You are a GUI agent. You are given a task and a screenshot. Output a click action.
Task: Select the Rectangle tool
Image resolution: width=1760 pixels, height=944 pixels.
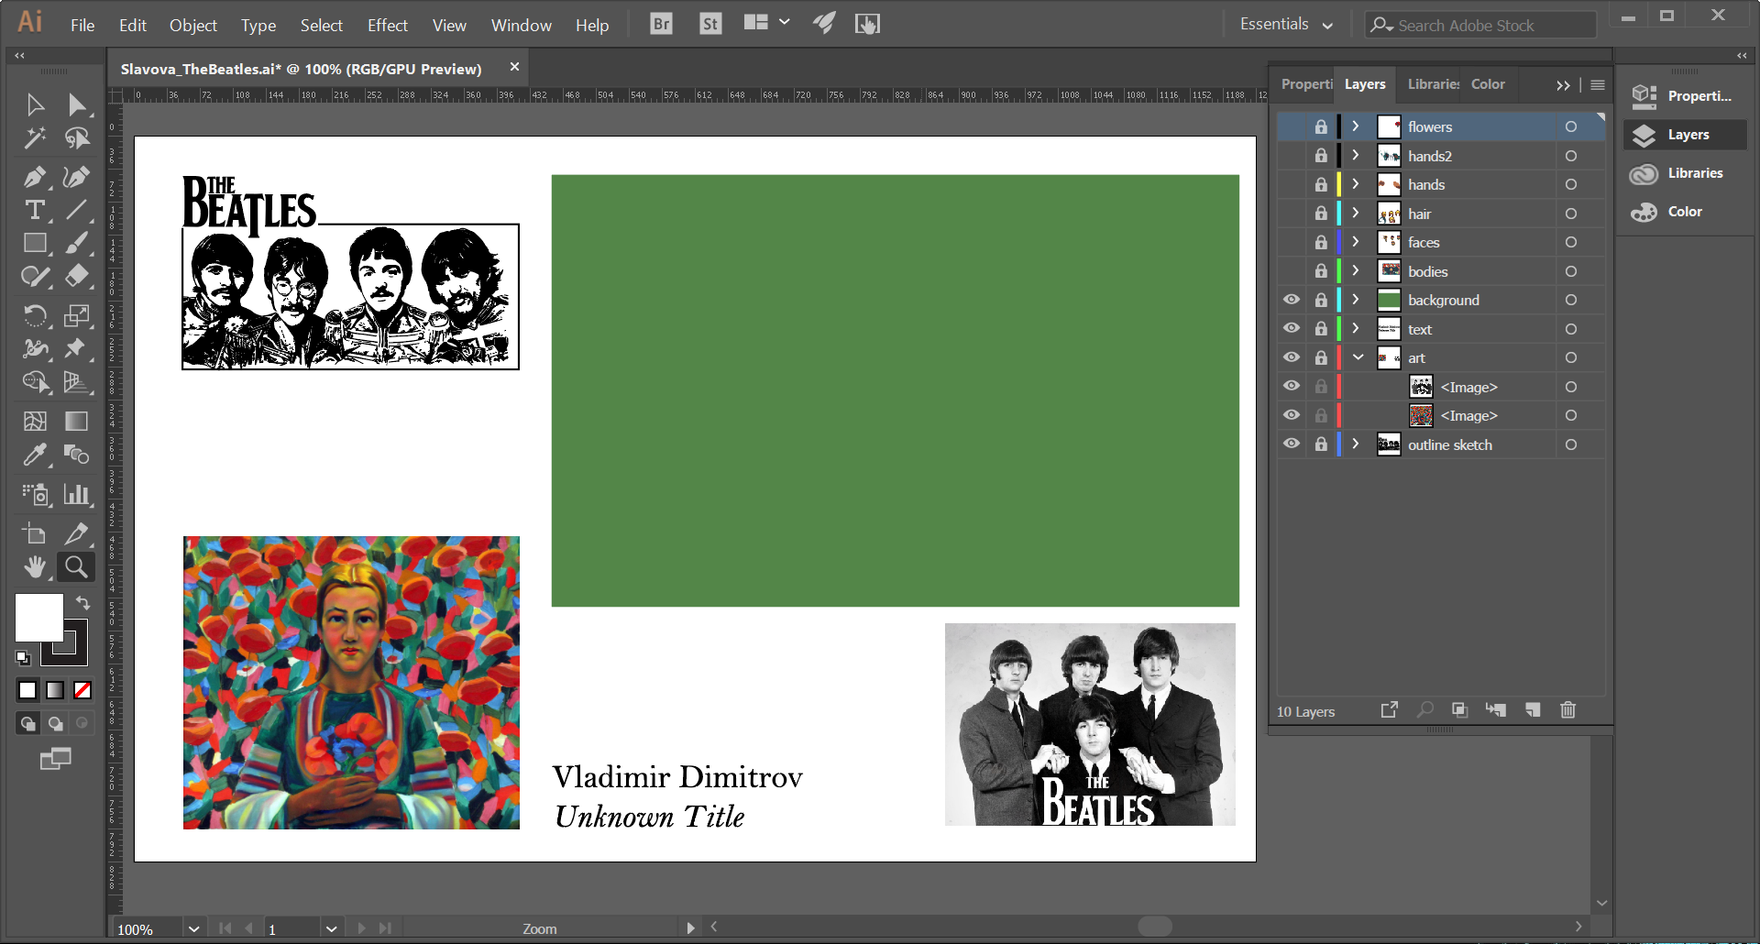[x=35, y=243]
